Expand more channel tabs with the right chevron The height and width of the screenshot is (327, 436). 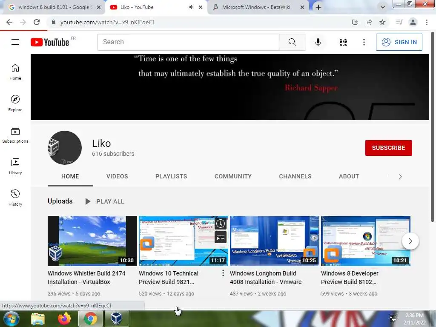coord(400,177)
